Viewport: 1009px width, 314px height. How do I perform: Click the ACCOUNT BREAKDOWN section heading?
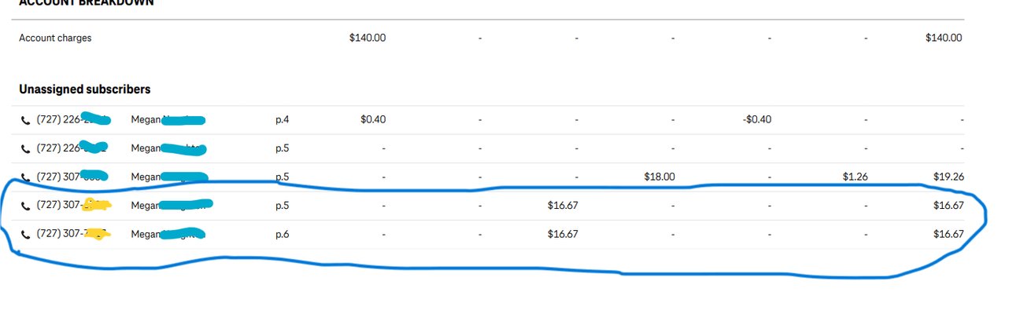click(x=87, y=3)
